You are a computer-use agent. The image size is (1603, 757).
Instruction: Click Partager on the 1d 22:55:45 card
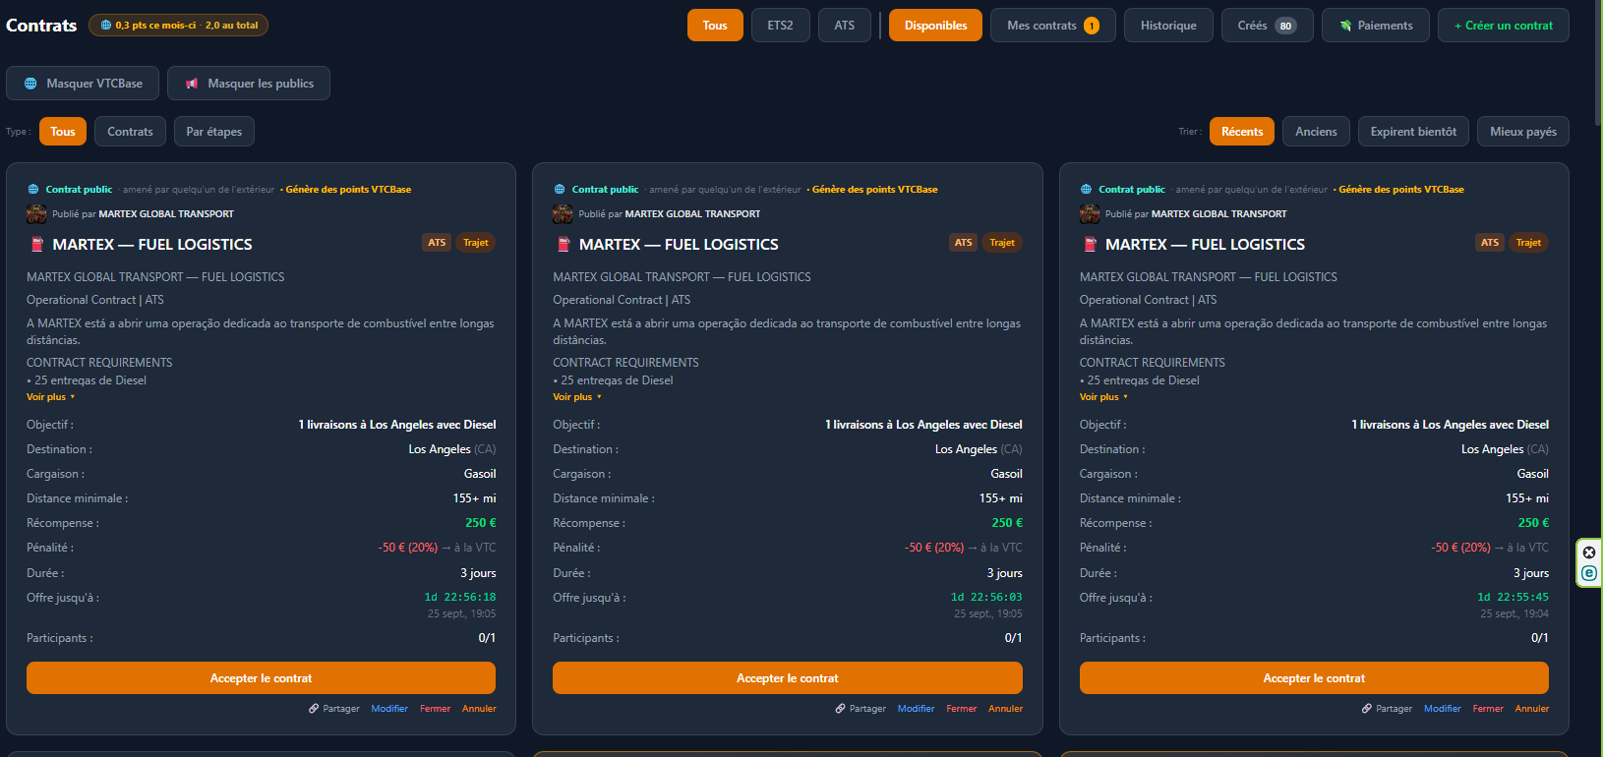1387,709
